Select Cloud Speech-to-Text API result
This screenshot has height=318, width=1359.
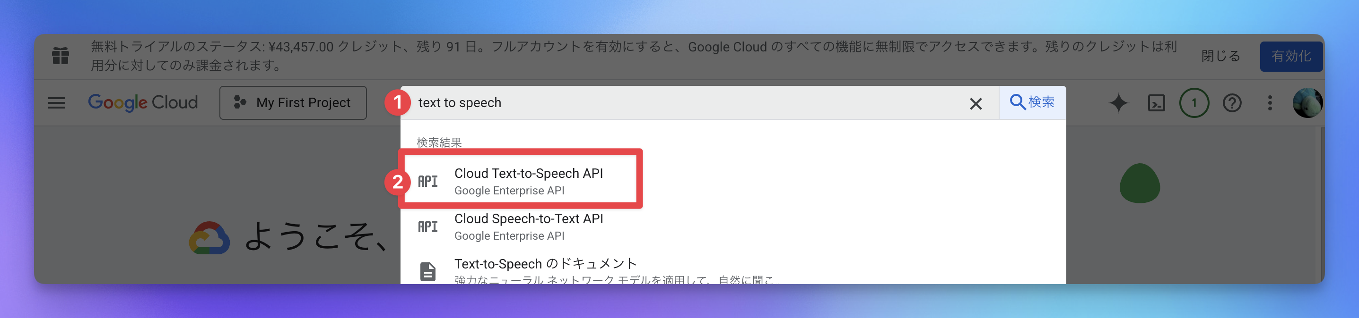point(528,226)
